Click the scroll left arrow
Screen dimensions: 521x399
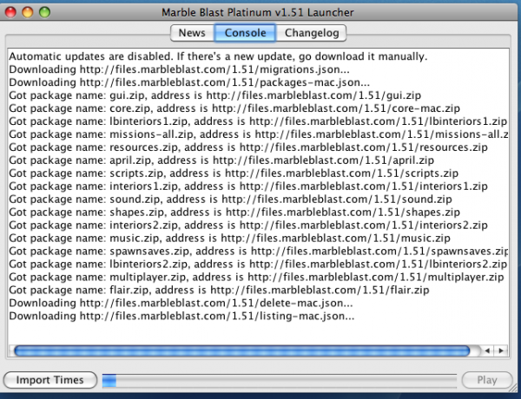point(488,350)
